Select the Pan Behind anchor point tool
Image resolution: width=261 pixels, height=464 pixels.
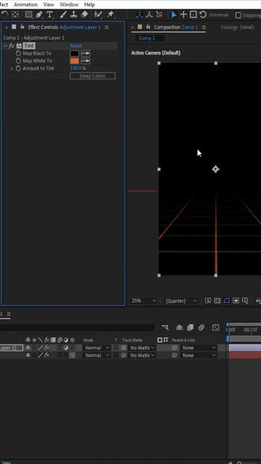click(15, 14)
